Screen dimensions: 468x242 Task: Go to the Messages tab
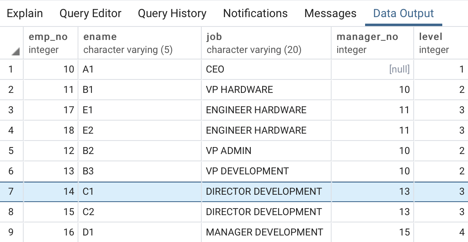click(330, 13)
